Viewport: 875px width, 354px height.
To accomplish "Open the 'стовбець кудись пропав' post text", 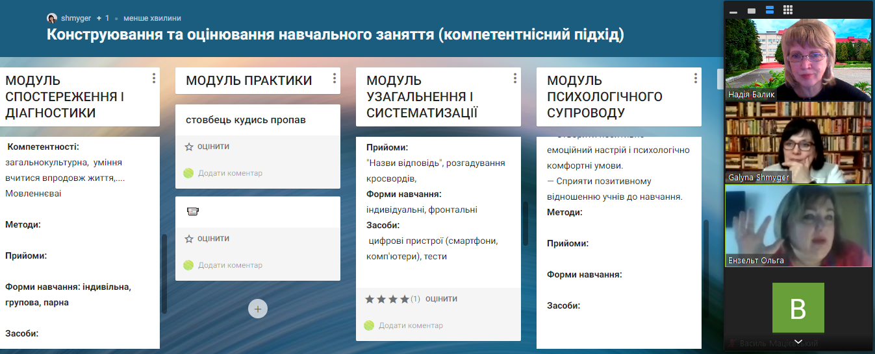I will pyautogui.click(x=246, y=120).
